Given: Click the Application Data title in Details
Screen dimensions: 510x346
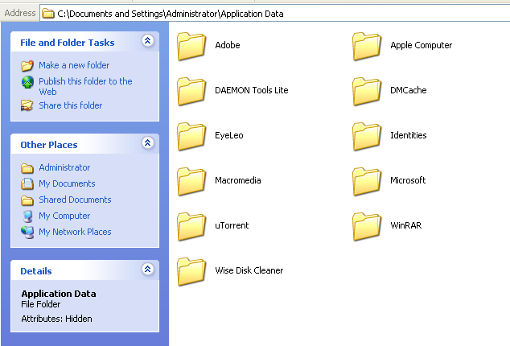Looking at the screenshot, I should (59, 294).
